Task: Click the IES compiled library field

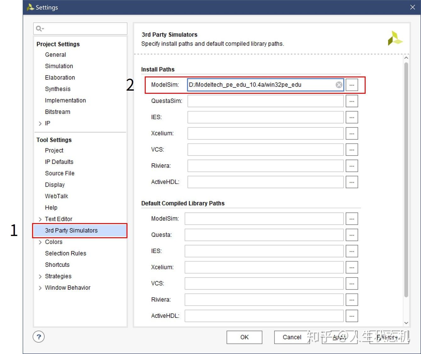Action: pos(264,251)
